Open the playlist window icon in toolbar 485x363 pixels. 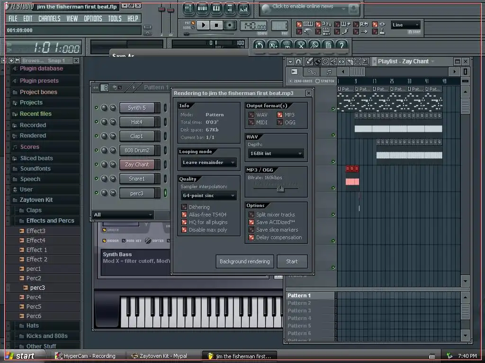click(189, 9)
